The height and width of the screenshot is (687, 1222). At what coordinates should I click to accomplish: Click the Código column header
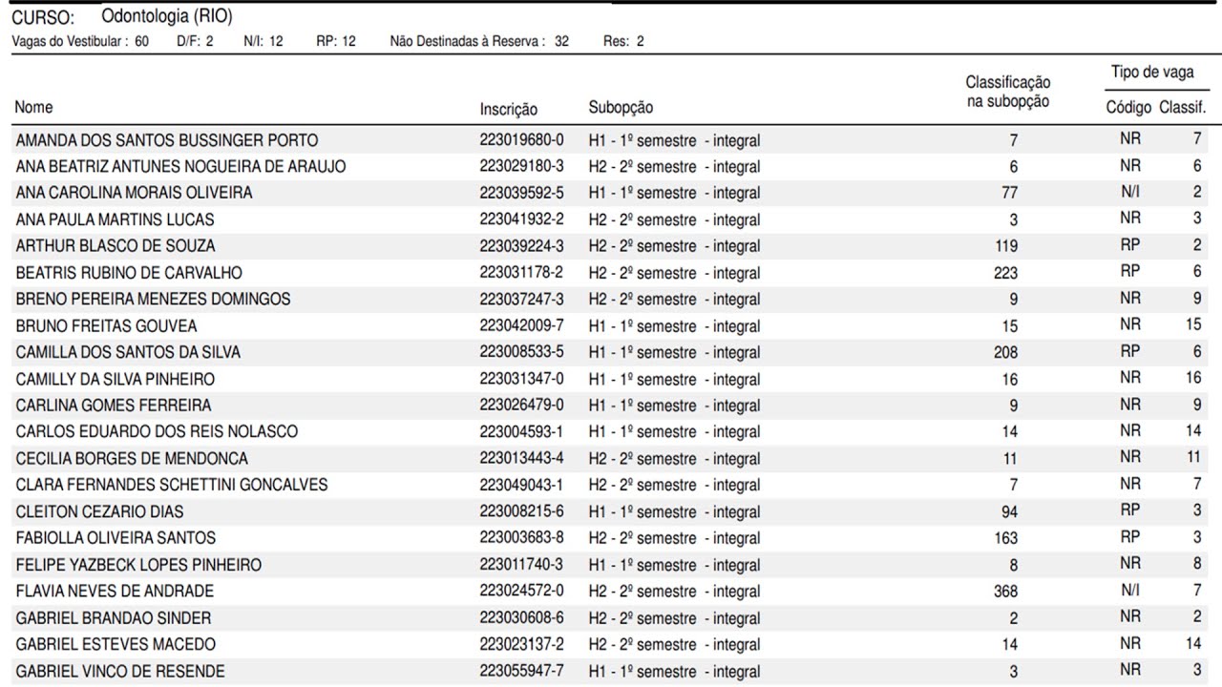pyautogui.click(x=1128, y=108)
